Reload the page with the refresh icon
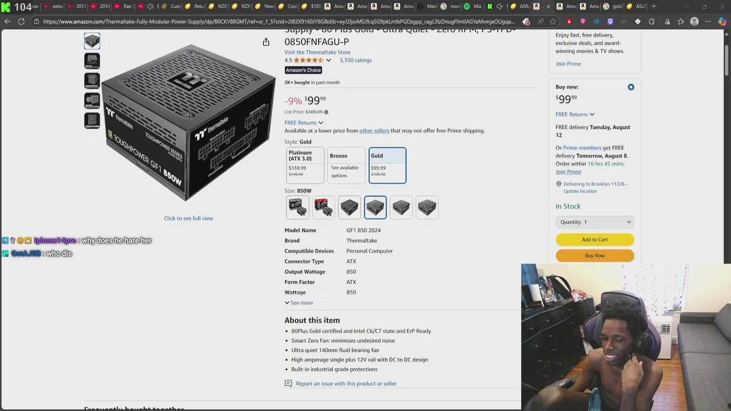This screenshot has width=731, height=411. [21, 22]
